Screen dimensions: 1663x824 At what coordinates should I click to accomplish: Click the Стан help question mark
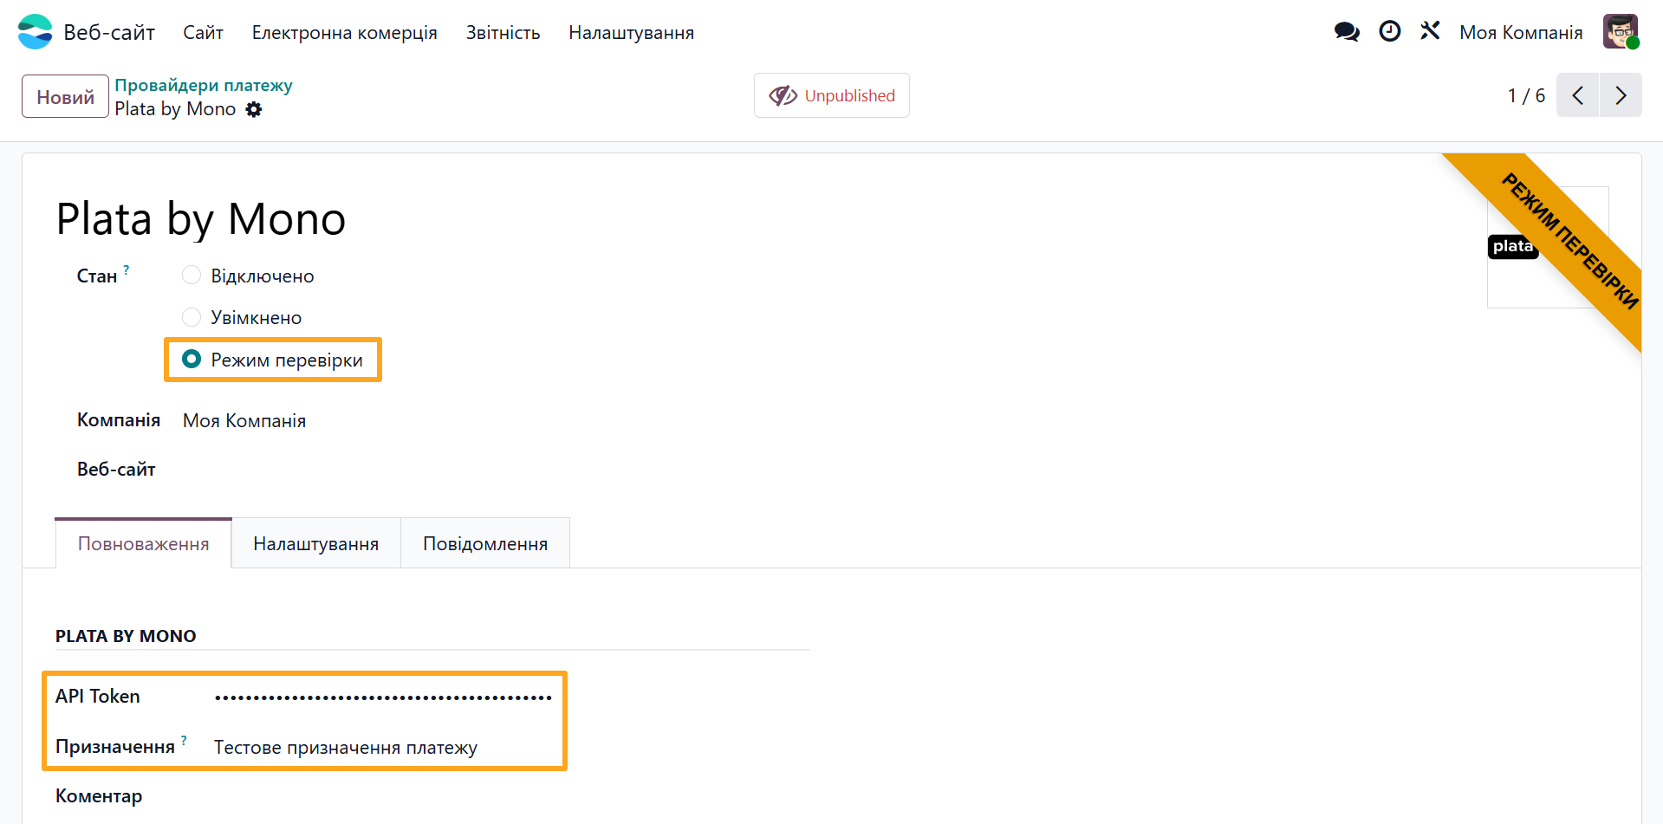tap(127, 269)
